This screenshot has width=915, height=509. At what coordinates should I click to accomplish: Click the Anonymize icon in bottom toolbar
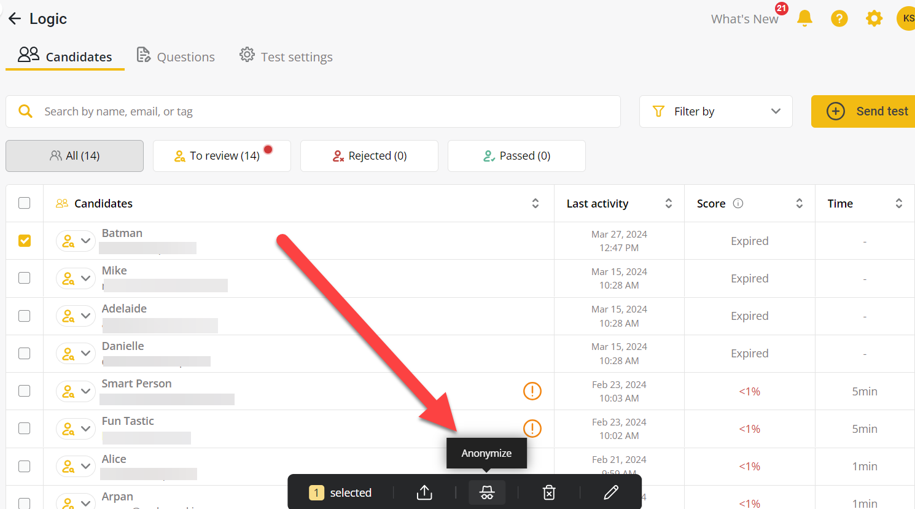(x=486, y=492)
